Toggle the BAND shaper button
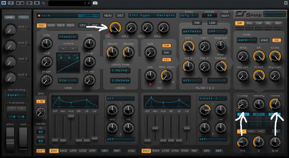The image size is (289, 158). (264, 40)
